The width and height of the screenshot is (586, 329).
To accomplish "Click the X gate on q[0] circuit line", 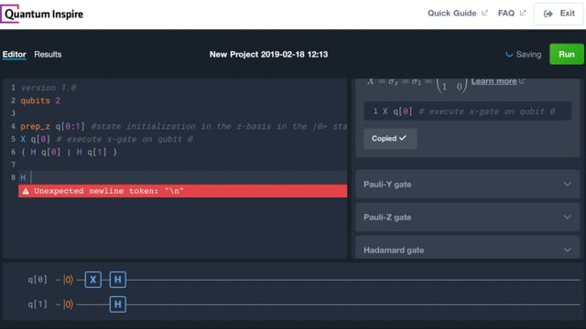I will pyautogui.click(x=93, y=280).
